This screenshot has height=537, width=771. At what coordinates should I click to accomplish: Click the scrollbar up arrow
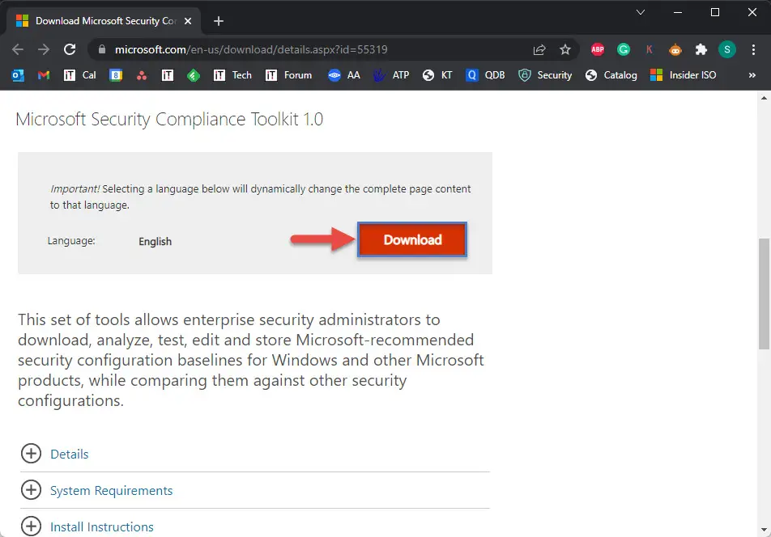click(x=764, y=97)
